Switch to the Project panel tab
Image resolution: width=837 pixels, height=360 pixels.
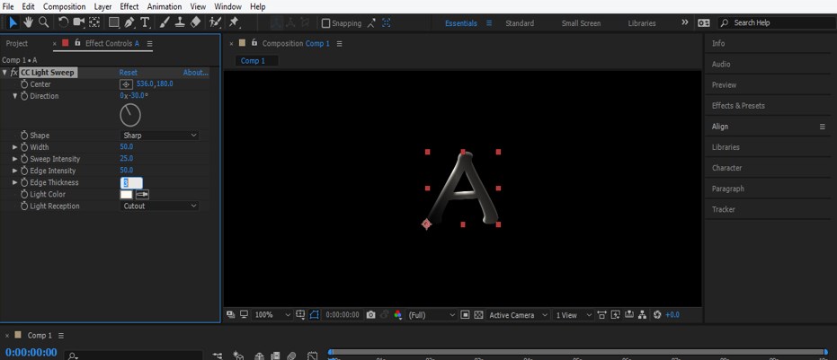click(x=17, y=43)
